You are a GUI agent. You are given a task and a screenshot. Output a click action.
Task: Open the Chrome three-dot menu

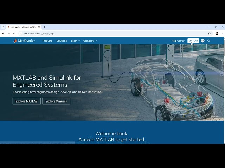click(x=223, y=34)
